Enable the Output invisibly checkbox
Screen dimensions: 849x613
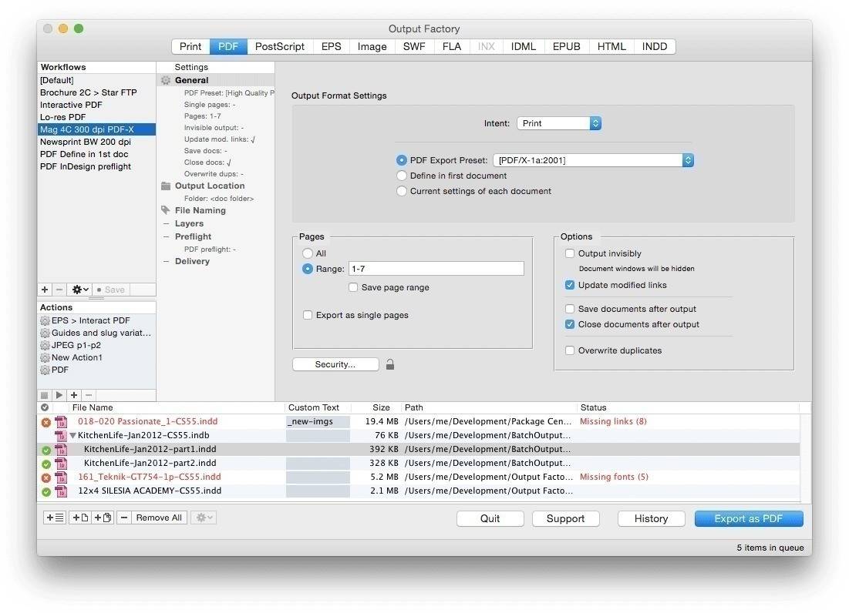click(x=570, y=253)
